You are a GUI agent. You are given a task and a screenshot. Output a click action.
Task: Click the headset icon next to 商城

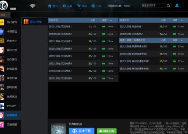[x=93, y=6]
